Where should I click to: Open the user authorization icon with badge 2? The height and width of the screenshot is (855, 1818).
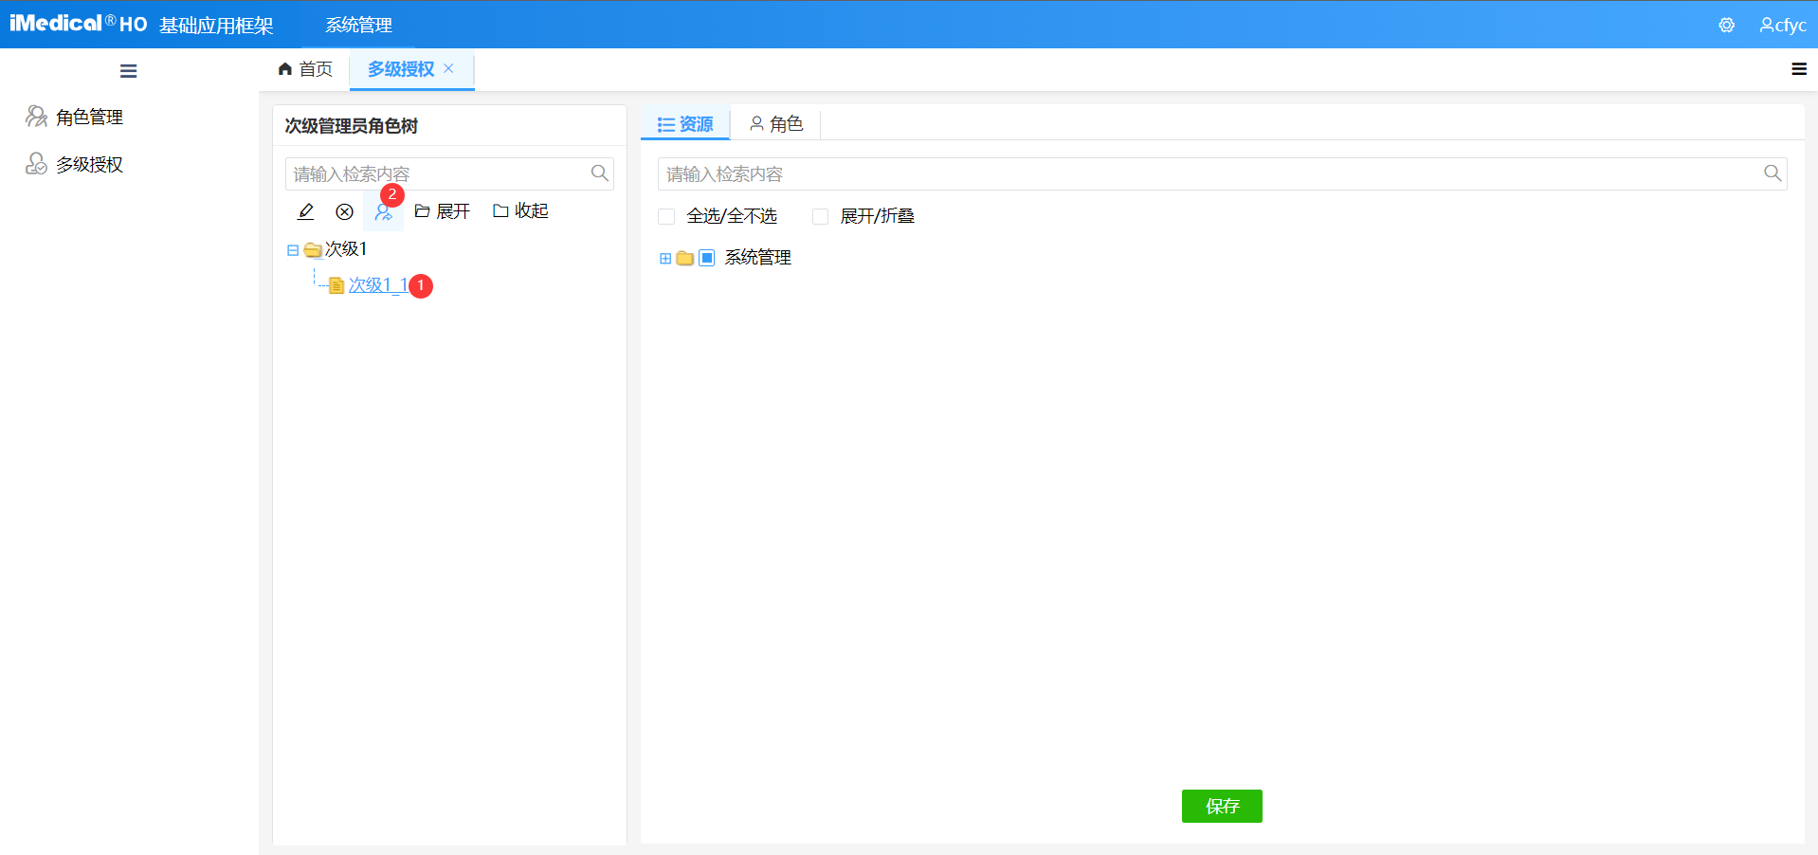coord(383,210)
